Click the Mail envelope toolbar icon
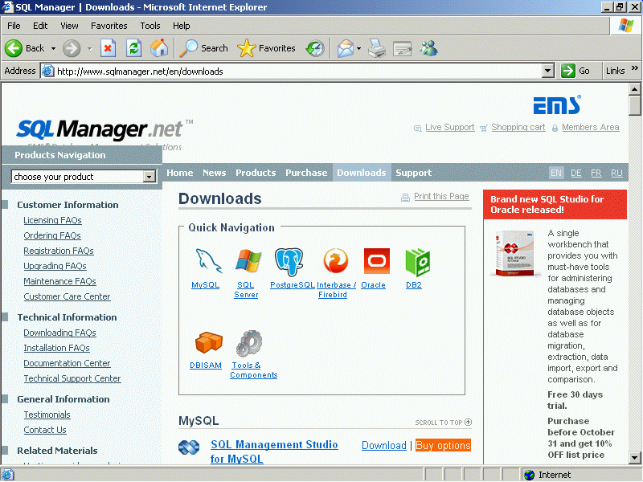Image resolution: width=643 pixels, height=482 pixels. coord(346,48)
